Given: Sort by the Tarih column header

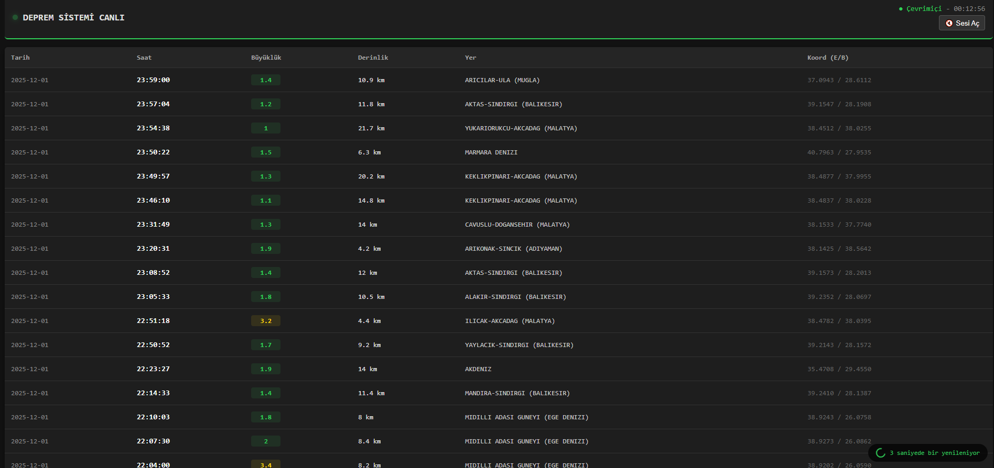Looking at the screenshot, I should click(20, 58).
